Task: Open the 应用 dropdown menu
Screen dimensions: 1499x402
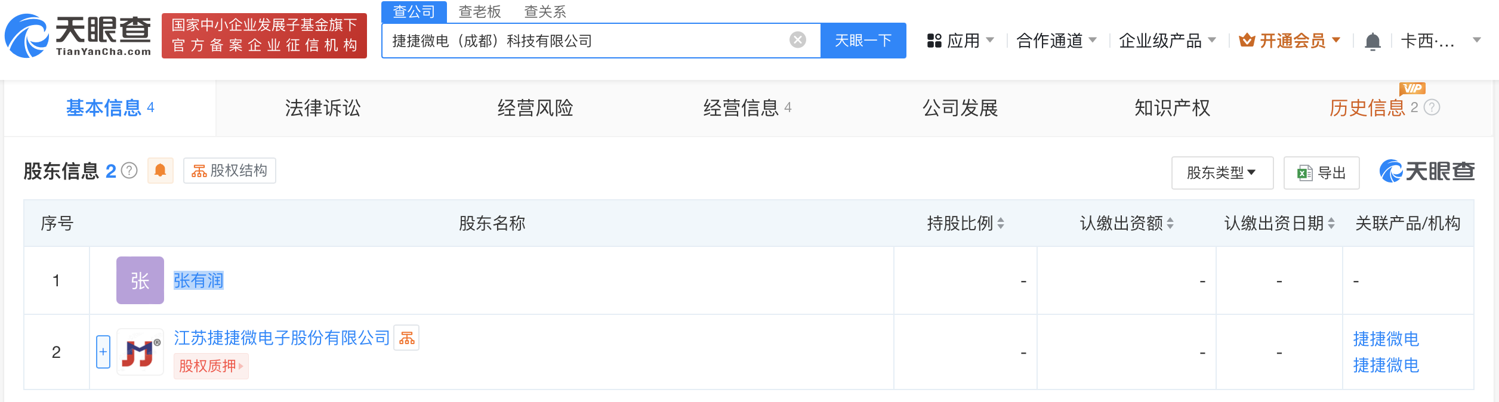Action: [960, 41]
